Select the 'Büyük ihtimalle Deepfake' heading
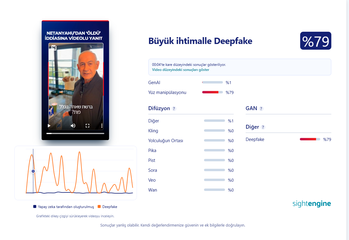This screenshot has height=240, width=349. click(200, 41)
